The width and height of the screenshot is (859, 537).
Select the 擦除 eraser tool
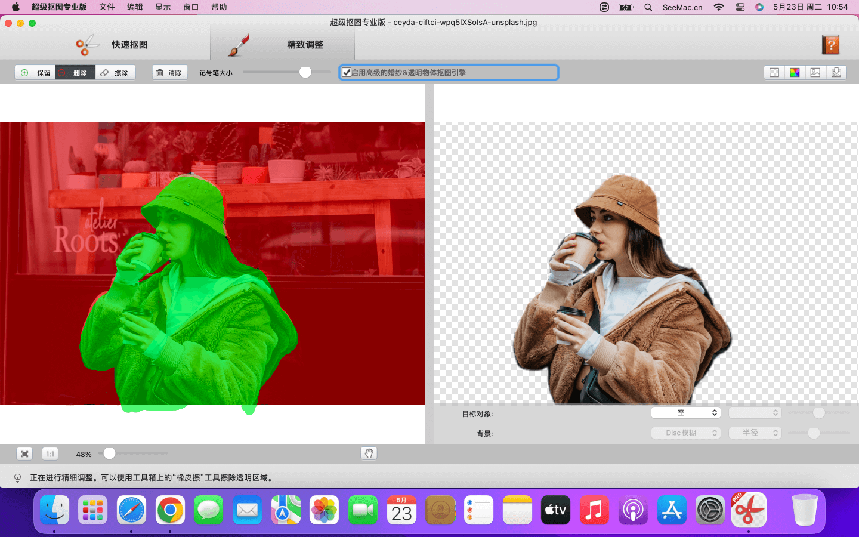(115, 73)
